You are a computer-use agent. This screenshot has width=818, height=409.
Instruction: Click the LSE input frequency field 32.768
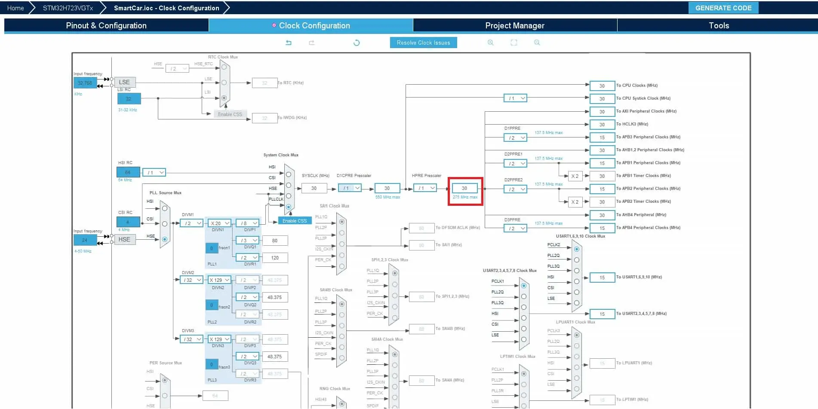85,83
